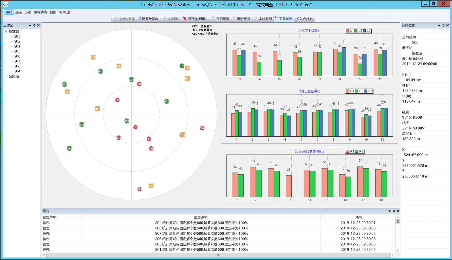
Task: Select the 站点状态 toolbar button
Action: click(x=304, y=19)
